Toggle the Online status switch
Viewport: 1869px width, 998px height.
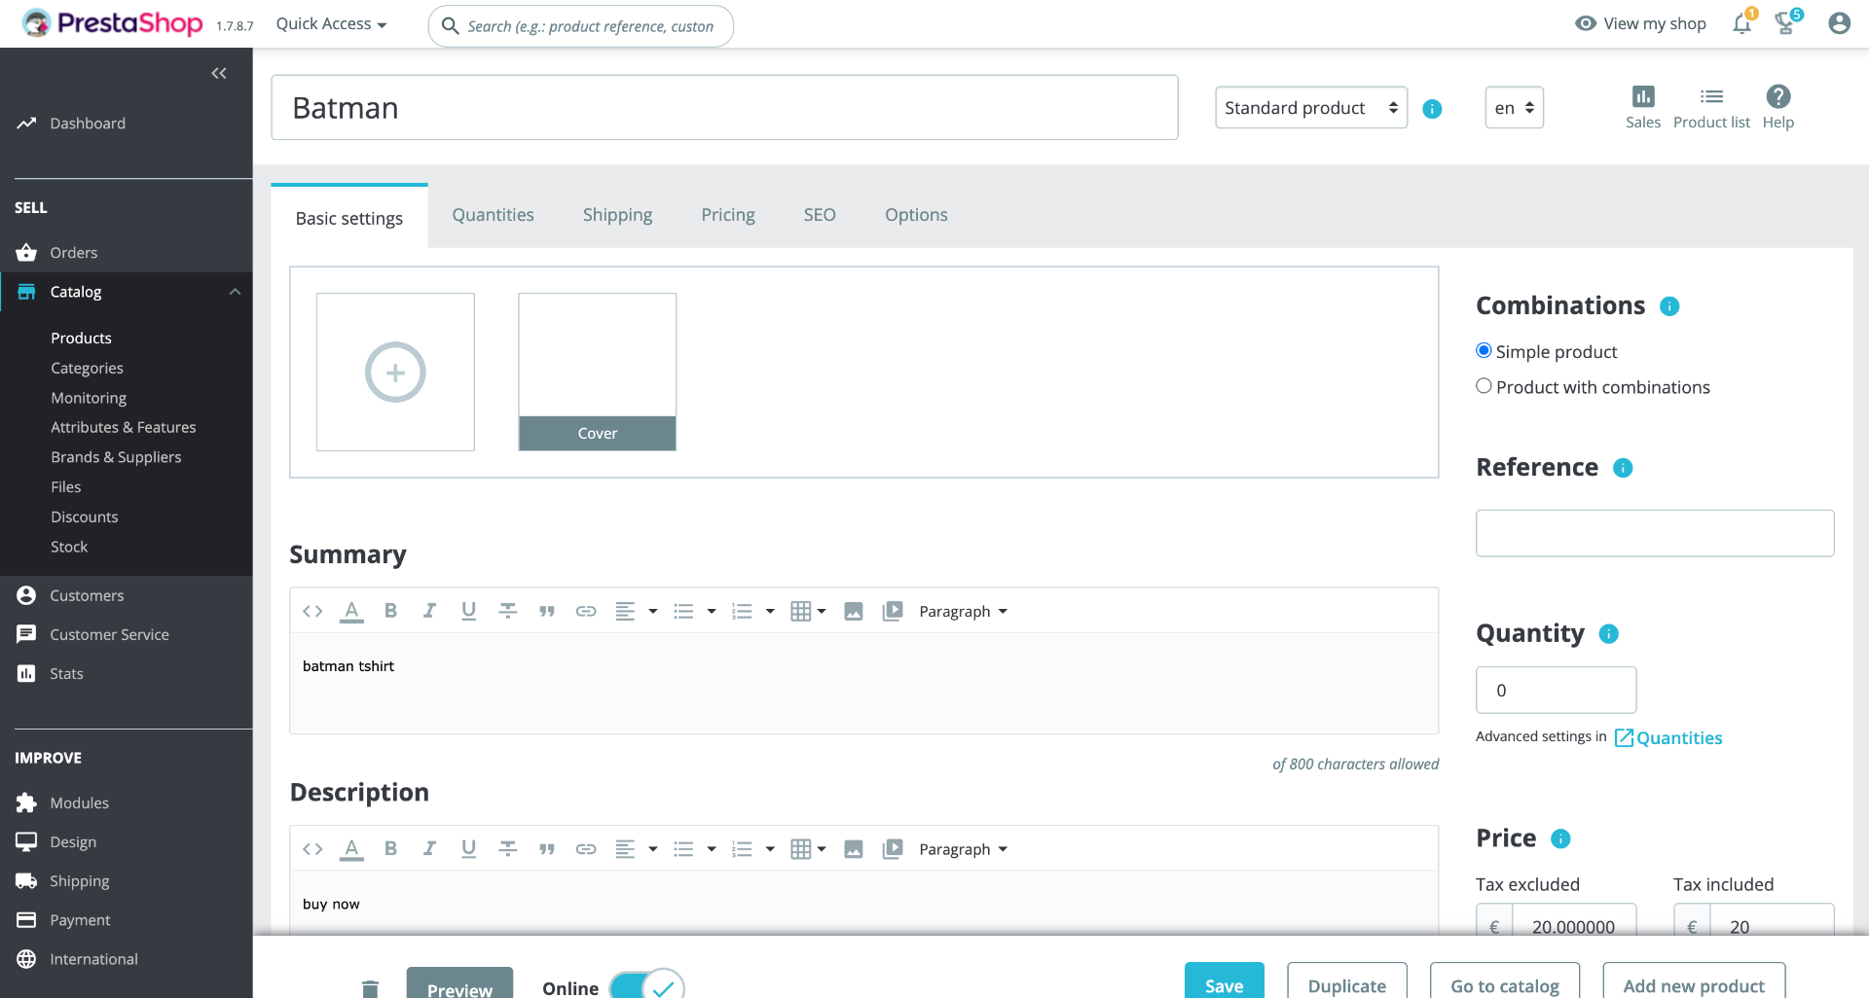(647, 986)
